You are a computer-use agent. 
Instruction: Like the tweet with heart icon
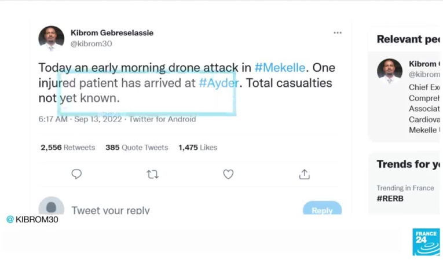click(228, 174)
